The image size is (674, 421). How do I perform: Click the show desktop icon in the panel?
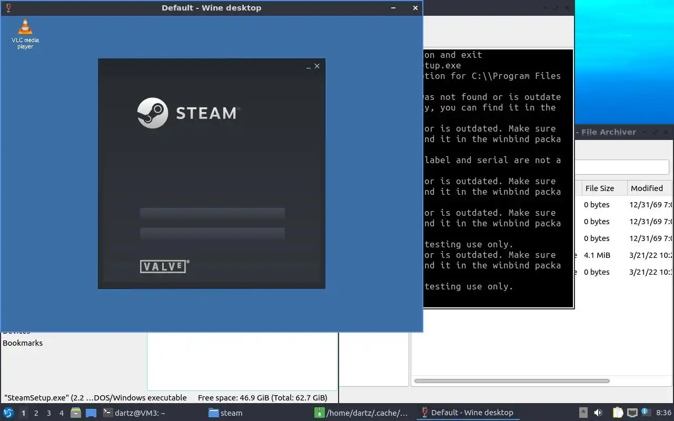pyautogui.click(x=91, y=413)
